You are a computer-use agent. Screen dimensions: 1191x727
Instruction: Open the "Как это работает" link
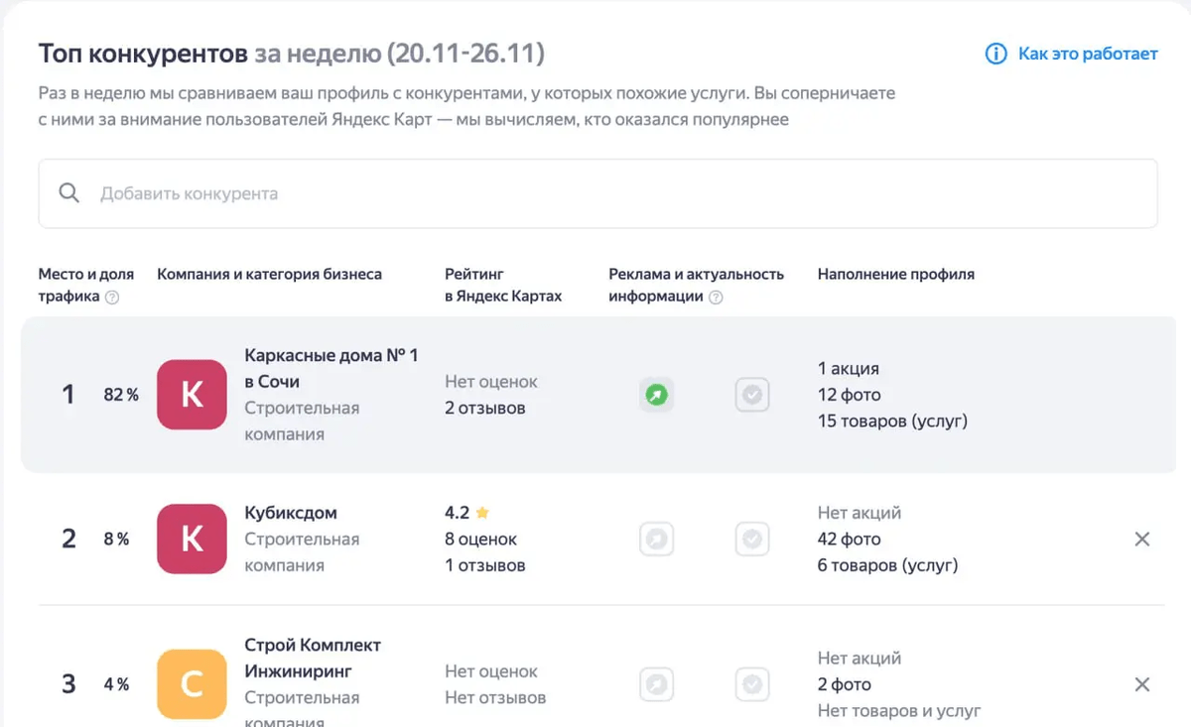(x=1087, y=54)
